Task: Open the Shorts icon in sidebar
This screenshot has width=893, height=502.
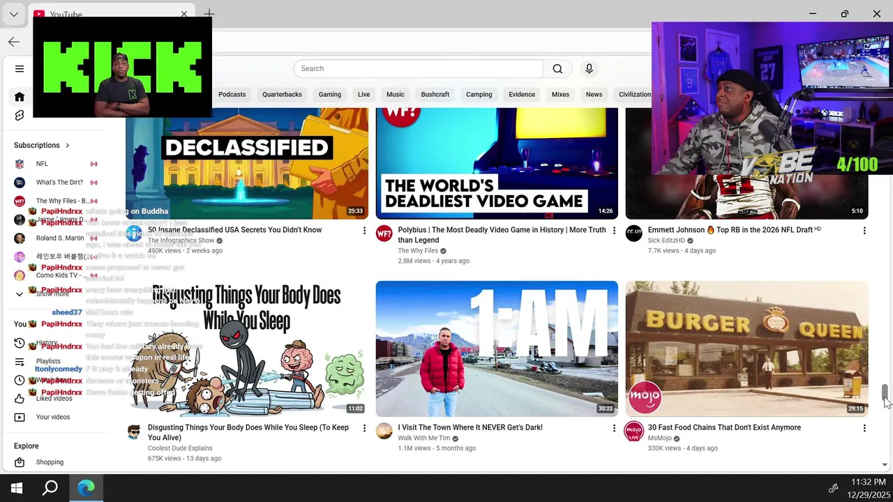Action: pyautogui.click(x=20, y=115)
